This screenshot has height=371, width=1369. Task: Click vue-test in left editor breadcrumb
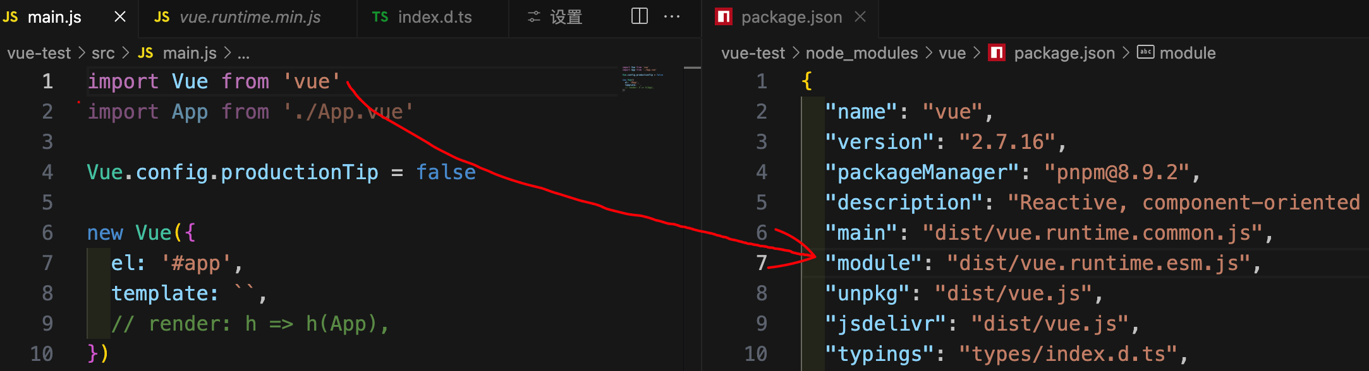click(x=39, y=53)
